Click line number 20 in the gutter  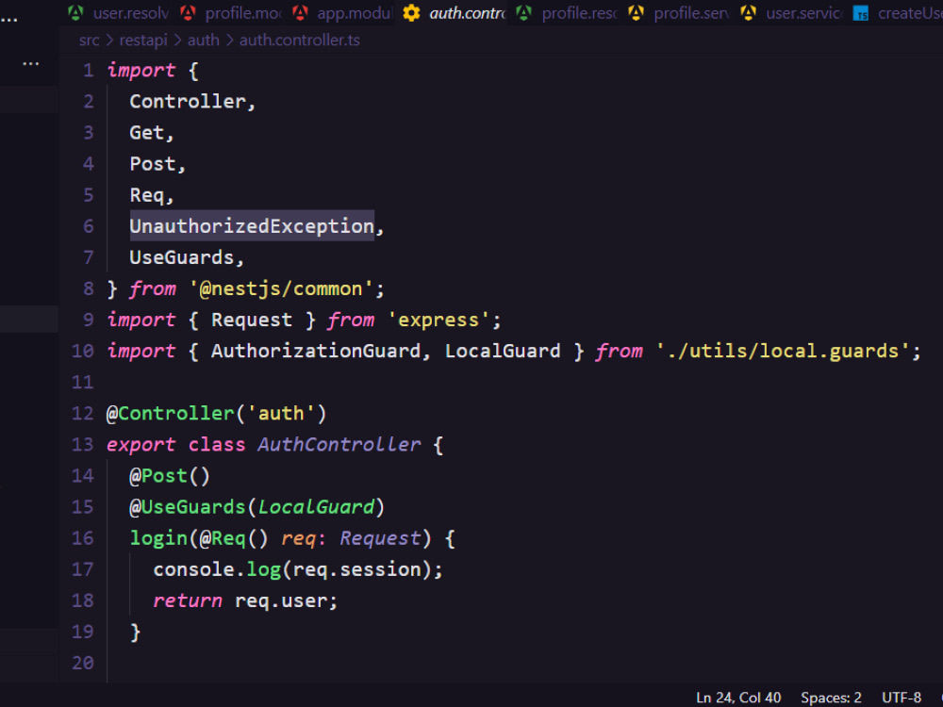click(x=83, y=663)
